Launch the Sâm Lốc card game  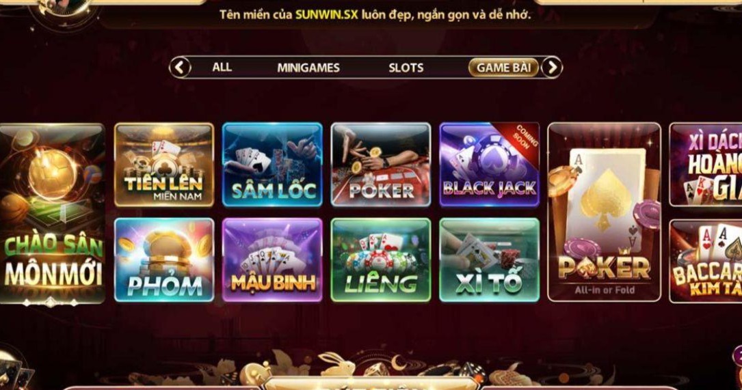272,165
